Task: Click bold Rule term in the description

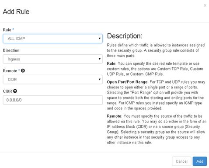Action: coord(111,63)
